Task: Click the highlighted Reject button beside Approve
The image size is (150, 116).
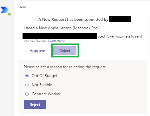Action: tap(65, 51)
